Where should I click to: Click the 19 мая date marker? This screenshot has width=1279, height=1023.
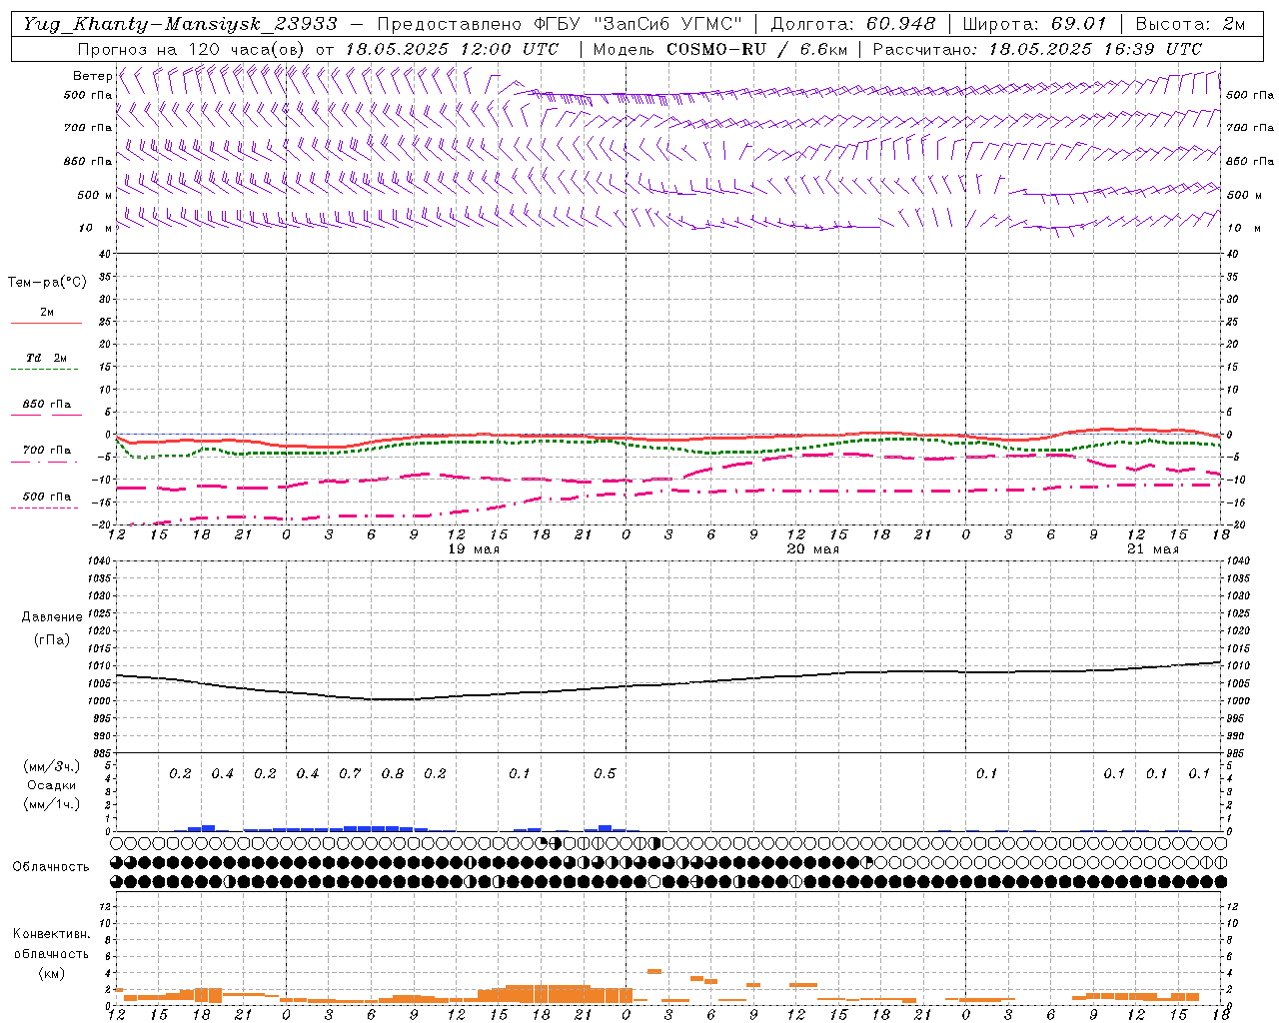[x=473, y=549]
